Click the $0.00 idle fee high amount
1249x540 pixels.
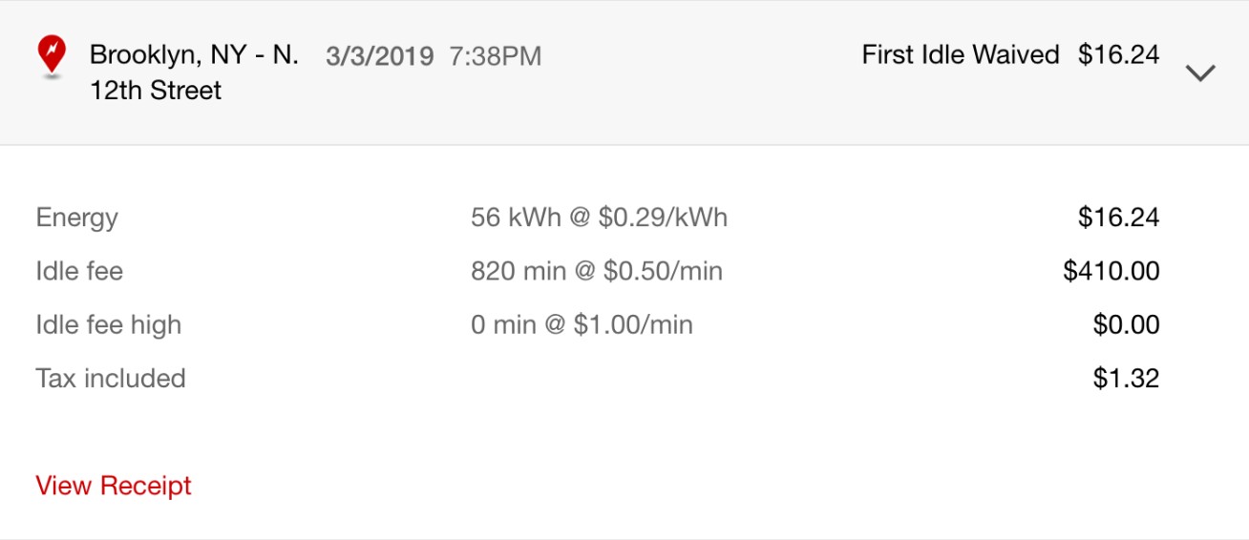click(1127, 324)
